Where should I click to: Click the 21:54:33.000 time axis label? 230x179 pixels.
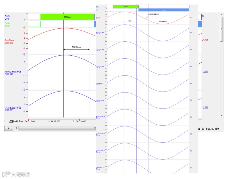pos(79,121)
